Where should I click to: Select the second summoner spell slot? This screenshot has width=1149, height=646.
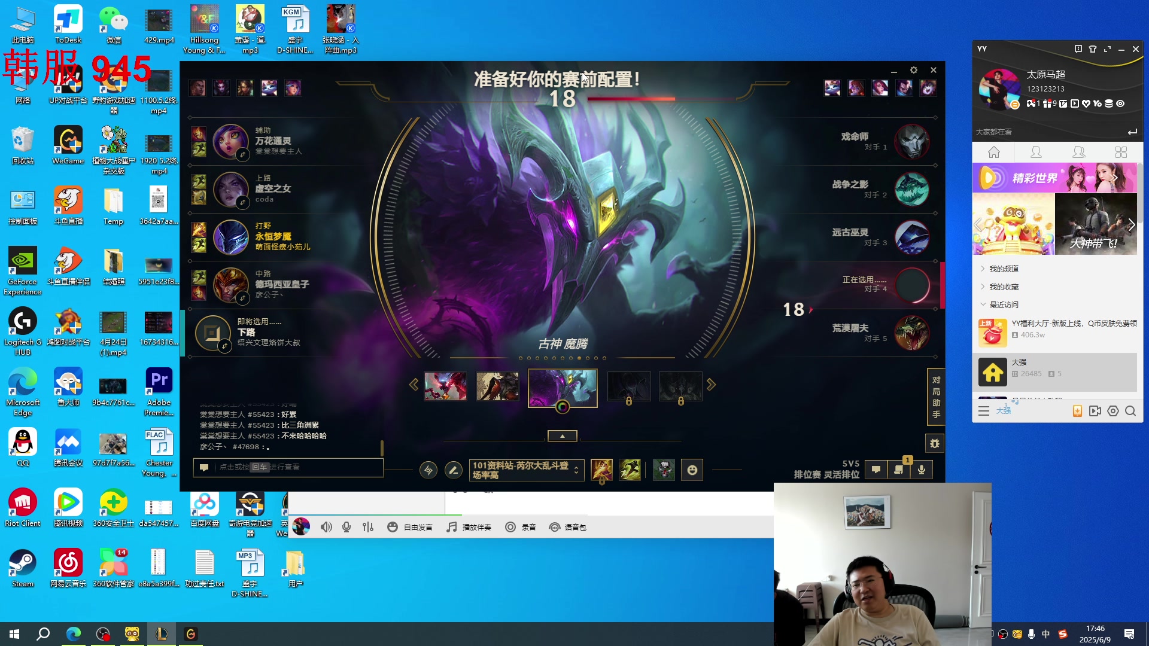click(x=630, y=470)
